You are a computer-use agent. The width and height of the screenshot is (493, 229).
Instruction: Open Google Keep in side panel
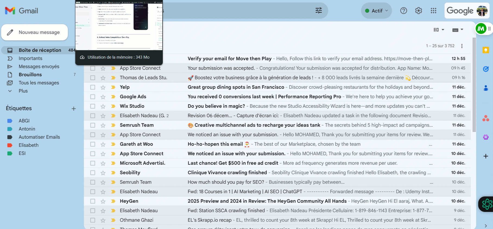[486, 50]
